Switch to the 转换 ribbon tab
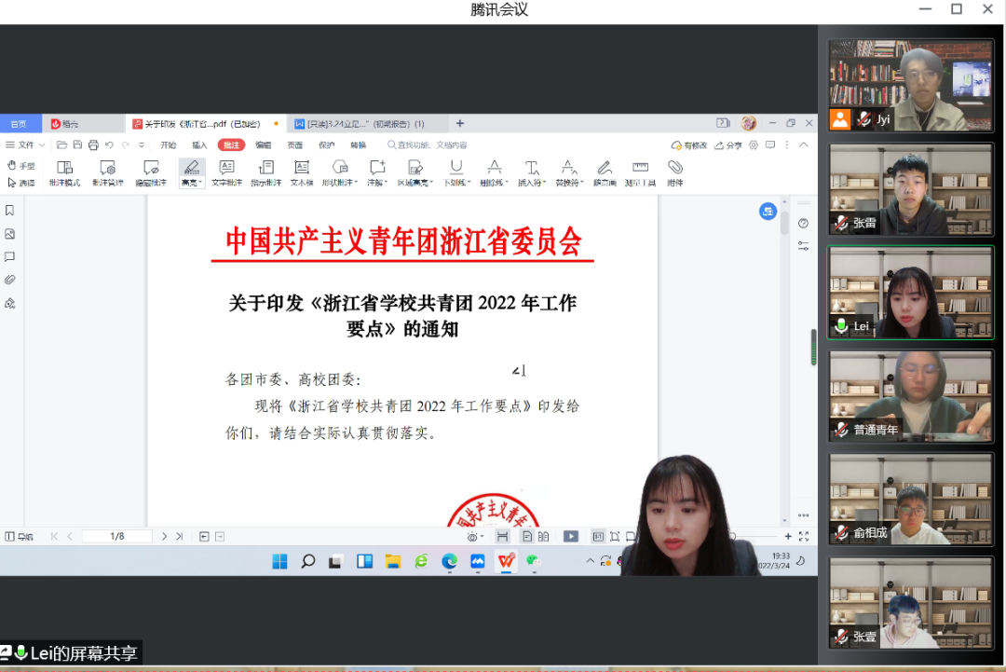Viewport: 1006px width, 672px height. click(358, 145)
